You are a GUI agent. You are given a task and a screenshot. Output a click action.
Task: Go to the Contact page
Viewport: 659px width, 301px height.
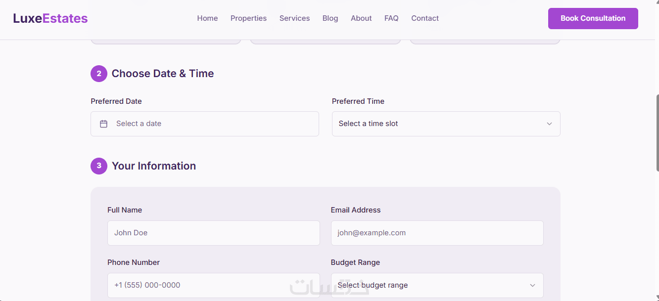coord(425,18)
